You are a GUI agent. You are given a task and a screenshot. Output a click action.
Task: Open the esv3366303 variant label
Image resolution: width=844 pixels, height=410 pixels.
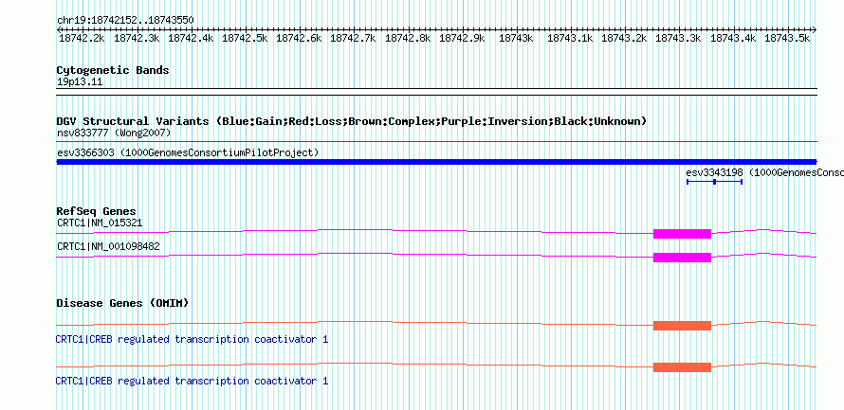pos(188,153)
